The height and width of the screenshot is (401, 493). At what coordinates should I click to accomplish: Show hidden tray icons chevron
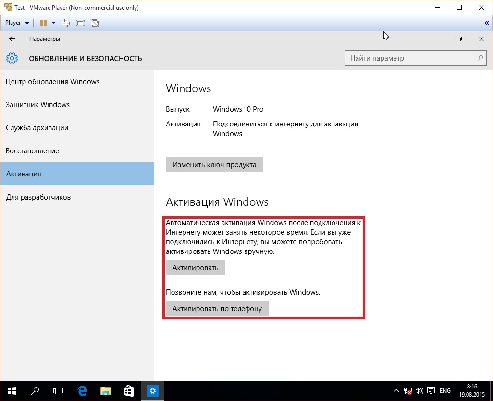click(396, 391)
